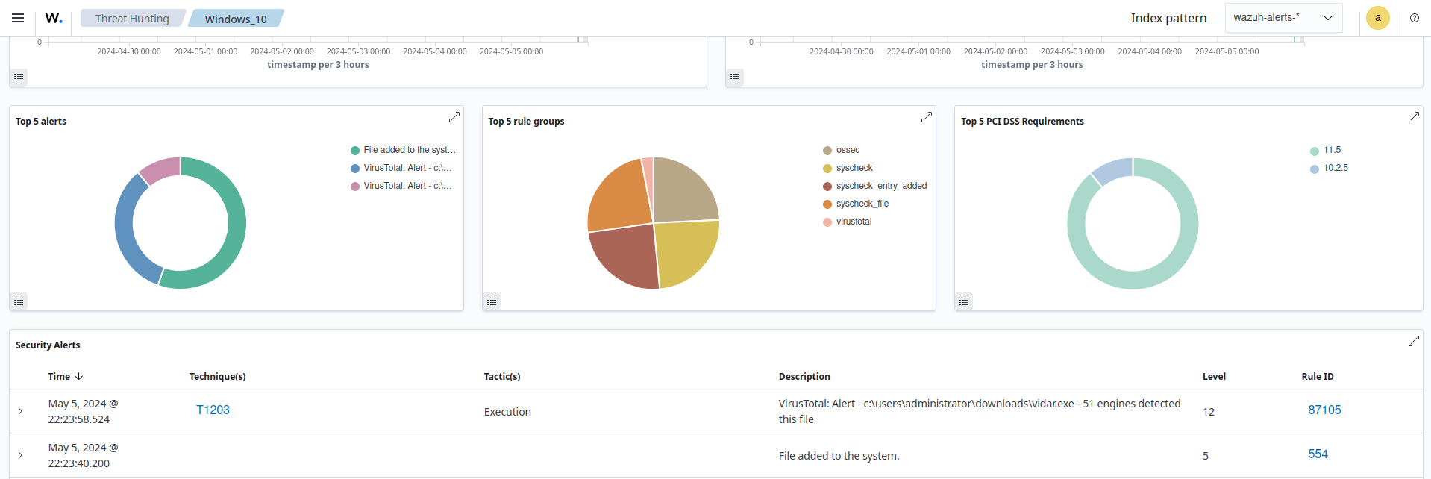This screenshot has height=479, width=1431.
Task: Toggle legend on PCI DSS Requirements chart
Action: [x=964, y=301]
